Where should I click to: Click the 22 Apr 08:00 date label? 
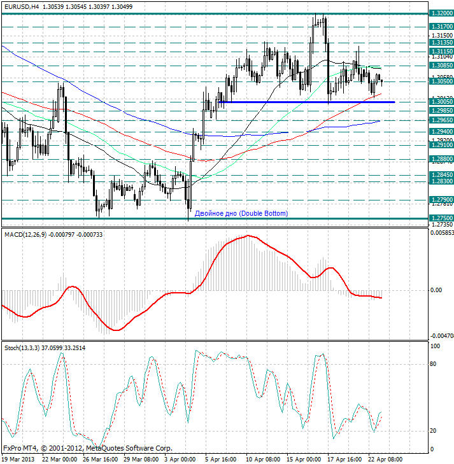[x=385, y=460]
